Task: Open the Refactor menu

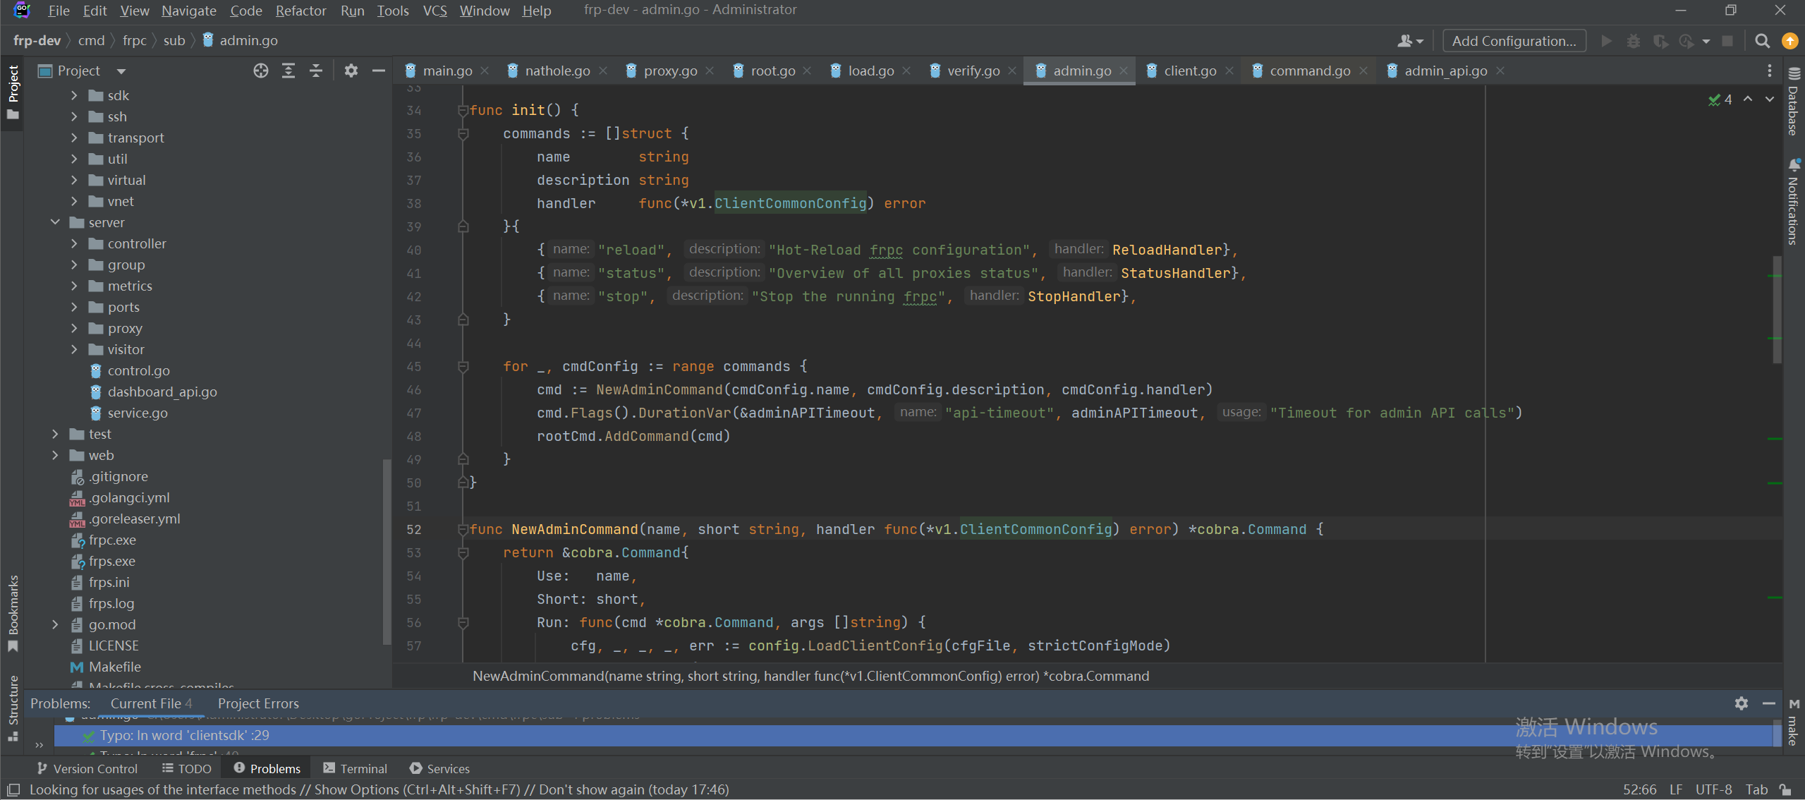Action: pyautogui.click(x=300, y=11)
